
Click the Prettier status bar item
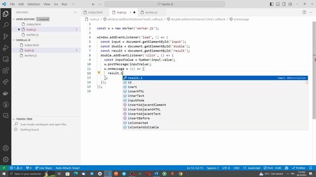(299, 168)
